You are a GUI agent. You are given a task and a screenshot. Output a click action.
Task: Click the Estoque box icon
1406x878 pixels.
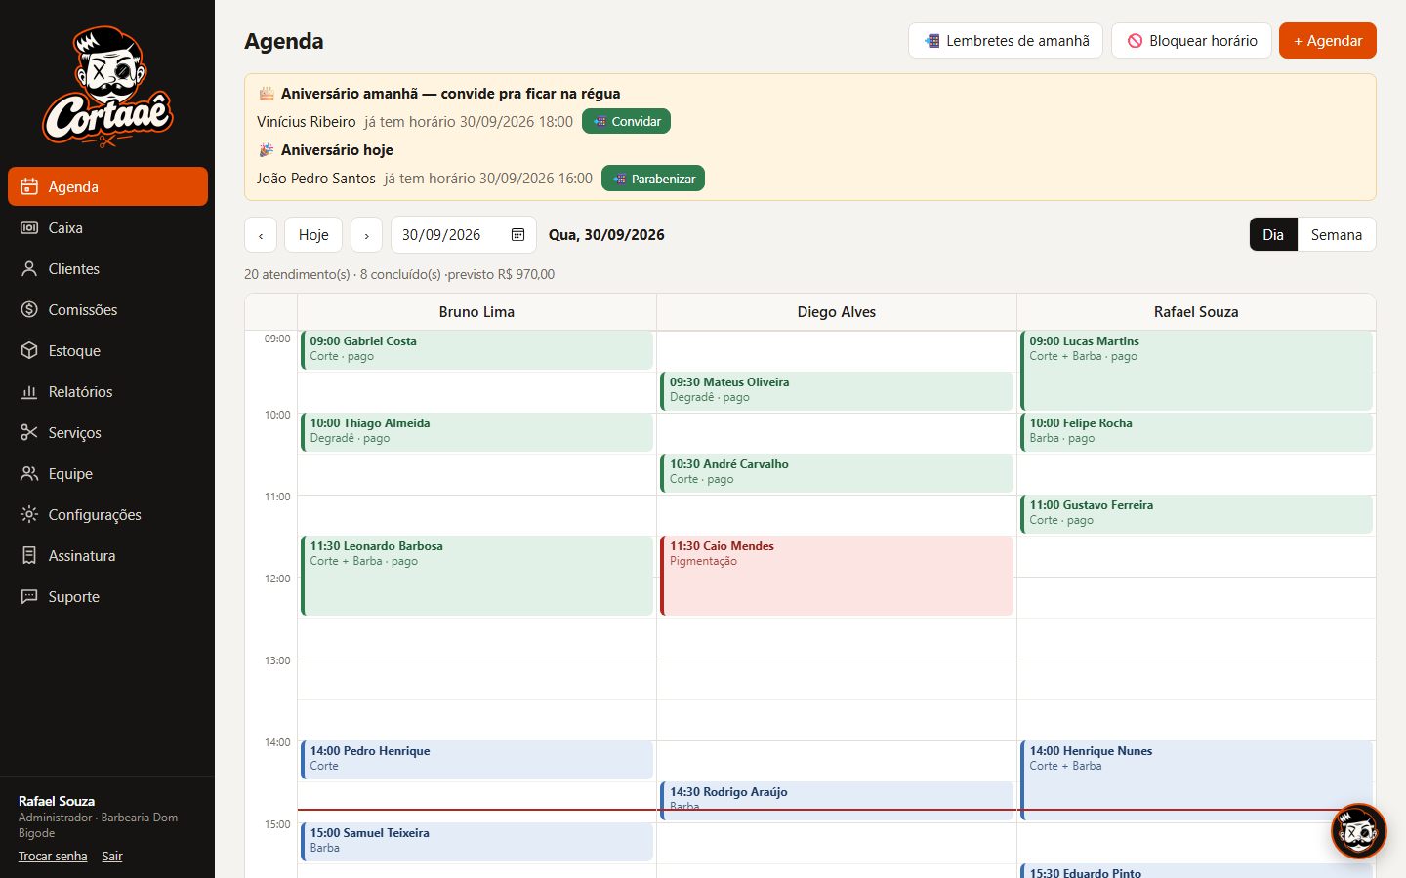pyautogui.click(x=29, y=350)
